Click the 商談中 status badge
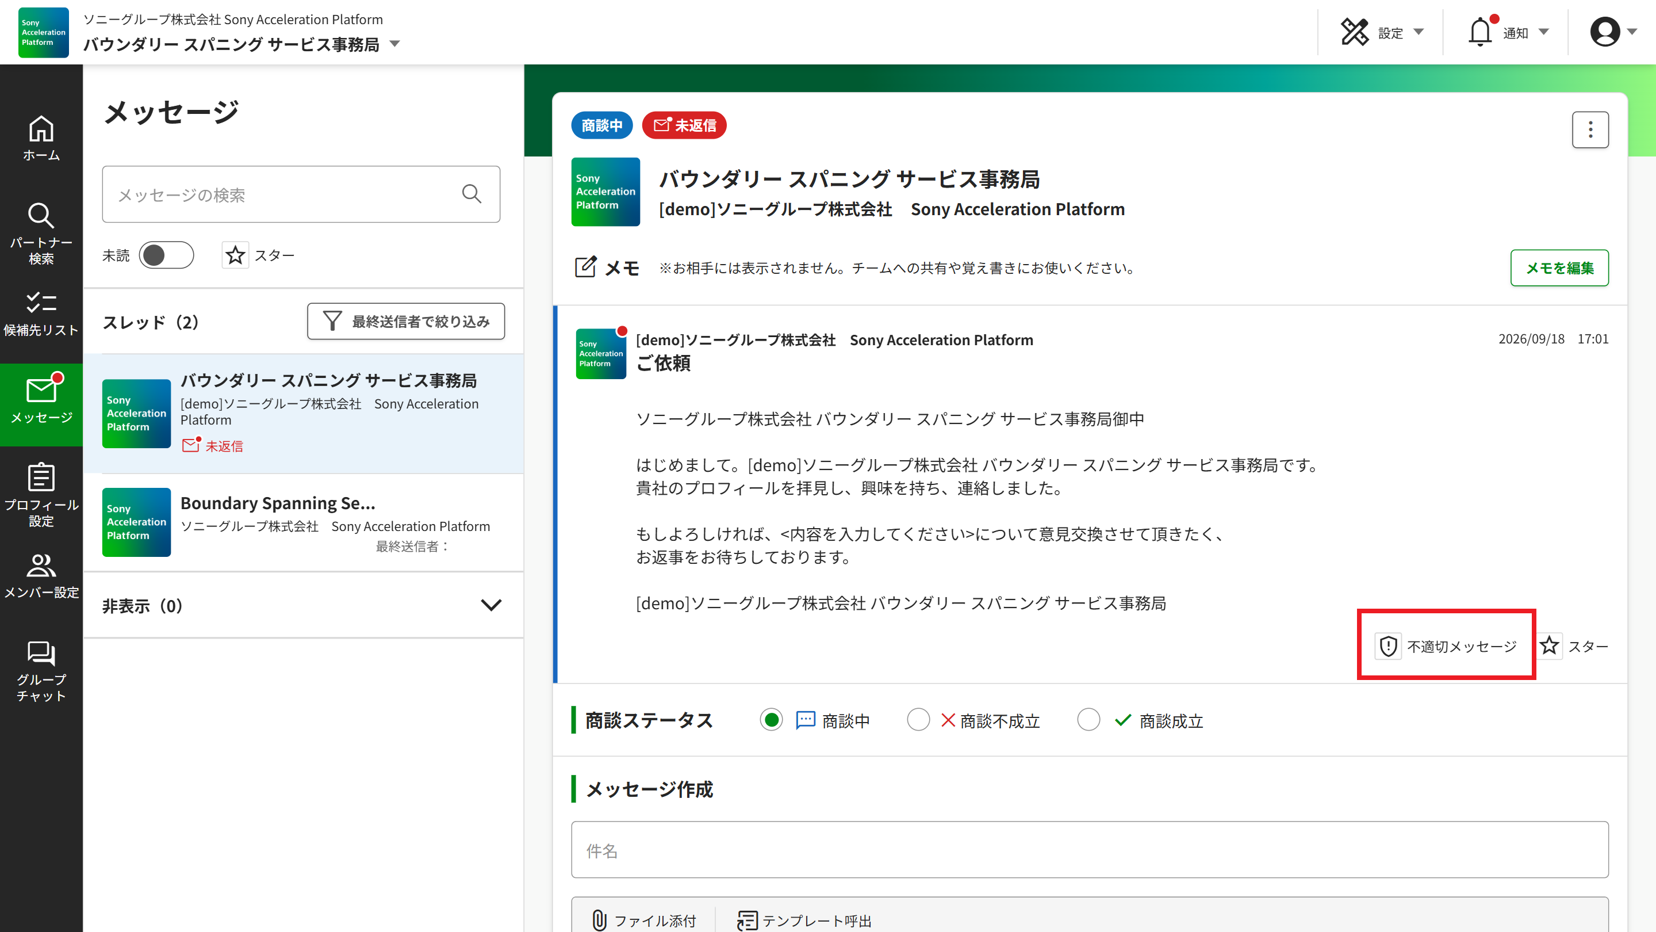 coord(601,125)
